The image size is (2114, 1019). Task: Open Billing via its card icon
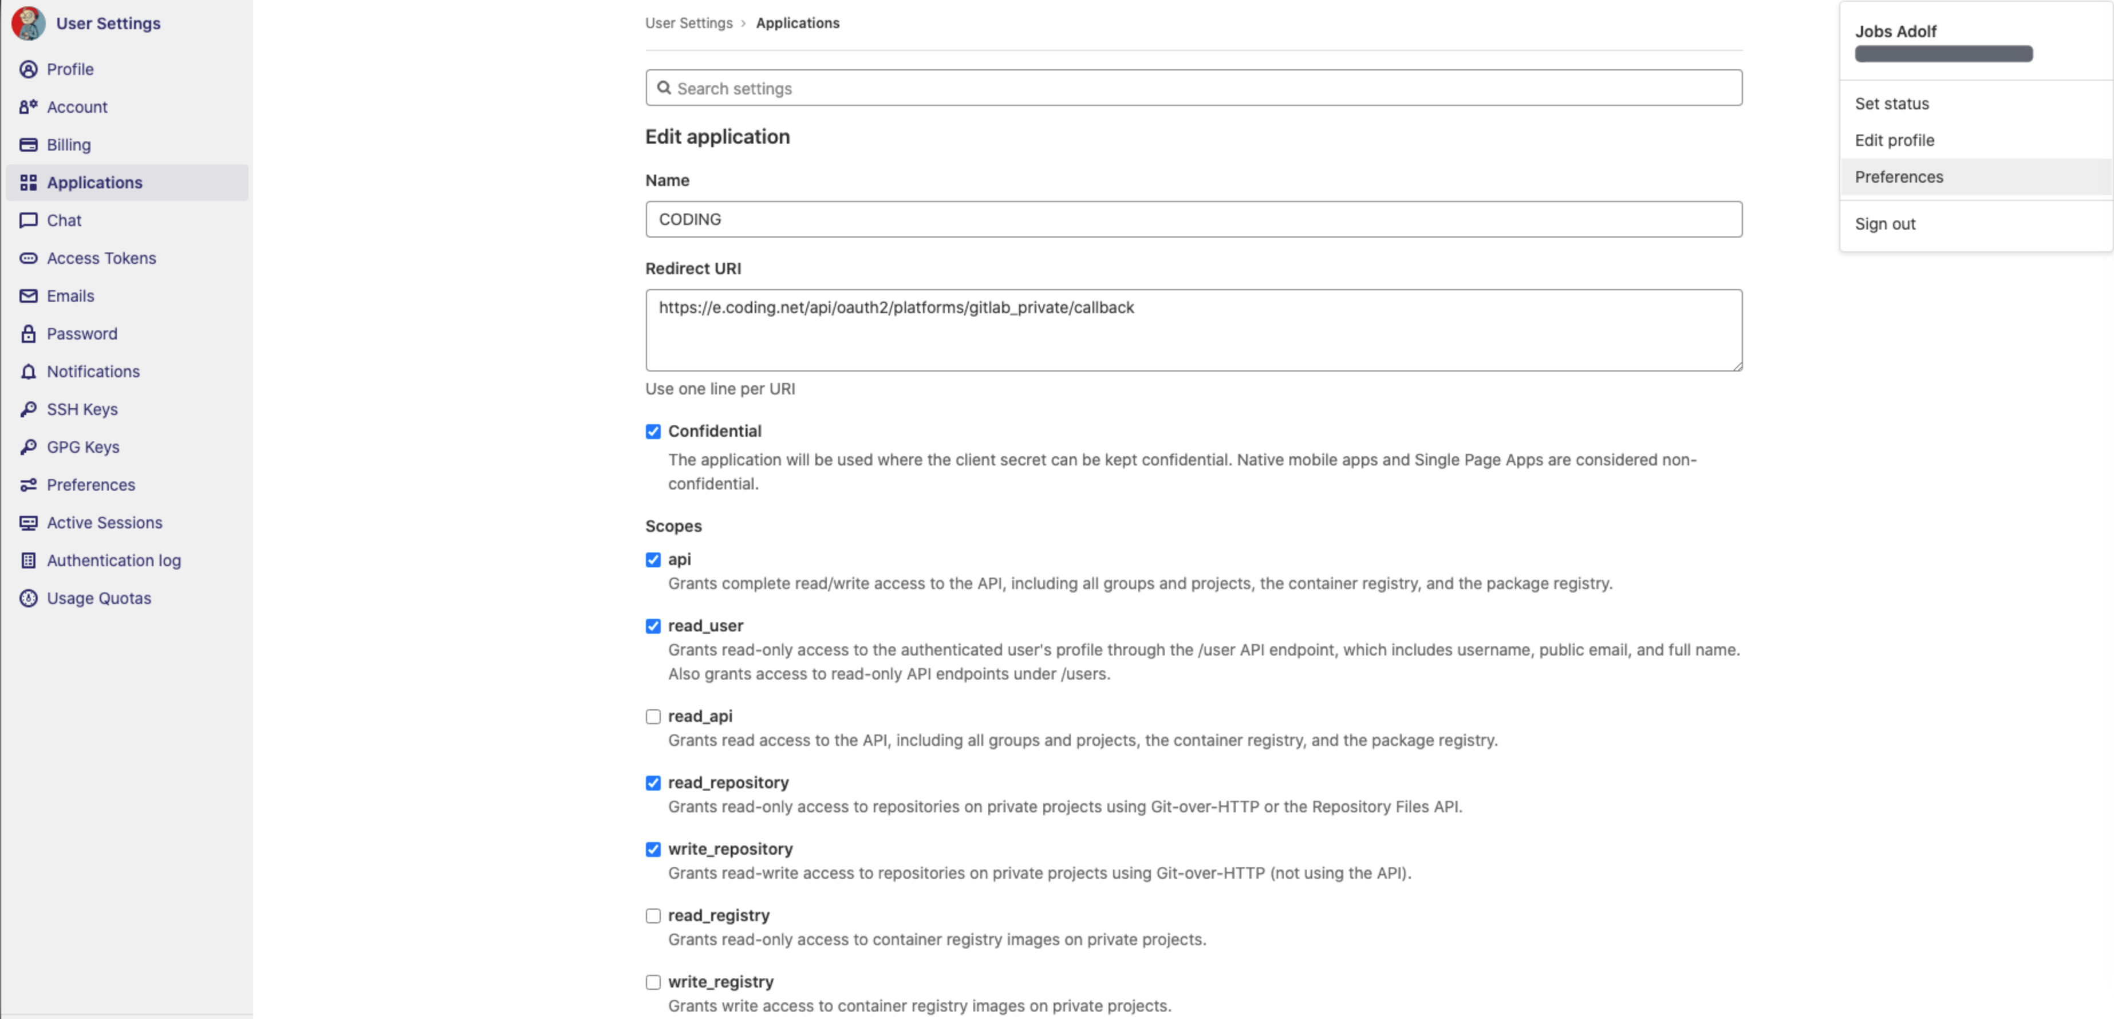(28, 144)
